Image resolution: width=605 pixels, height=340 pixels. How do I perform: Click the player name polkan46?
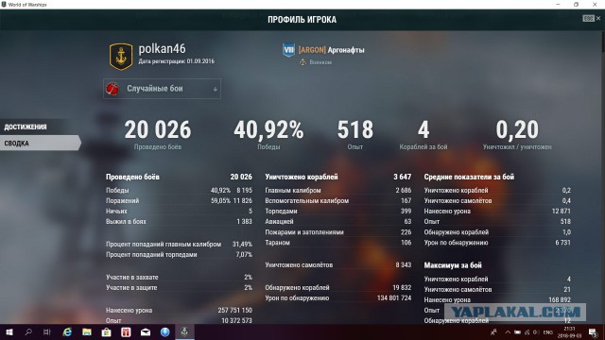tap(162, 49)
